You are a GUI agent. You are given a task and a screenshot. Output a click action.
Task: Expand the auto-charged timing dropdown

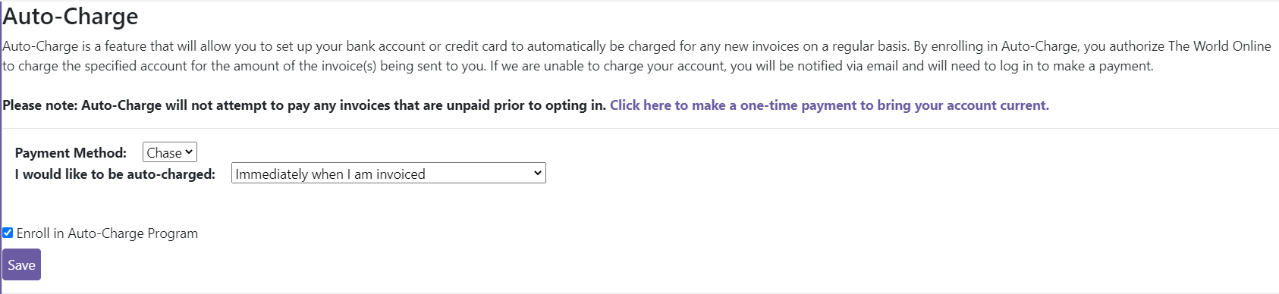pyautogui.click(x=388, y=174)
